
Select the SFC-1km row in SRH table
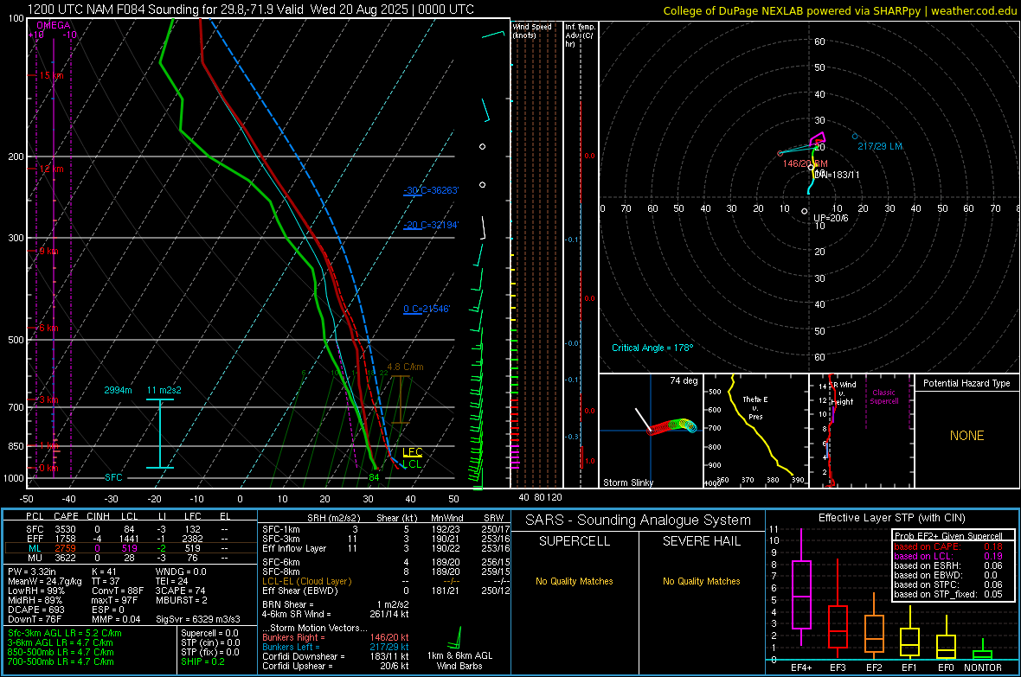click(386, 529)
